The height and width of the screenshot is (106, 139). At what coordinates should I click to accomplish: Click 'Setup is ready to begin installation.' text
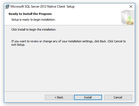33,20
